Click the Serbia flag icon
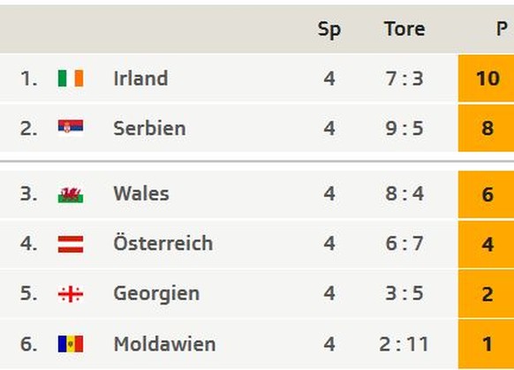Viewport: 514px width, 370px height. click(x=71, y=126)
